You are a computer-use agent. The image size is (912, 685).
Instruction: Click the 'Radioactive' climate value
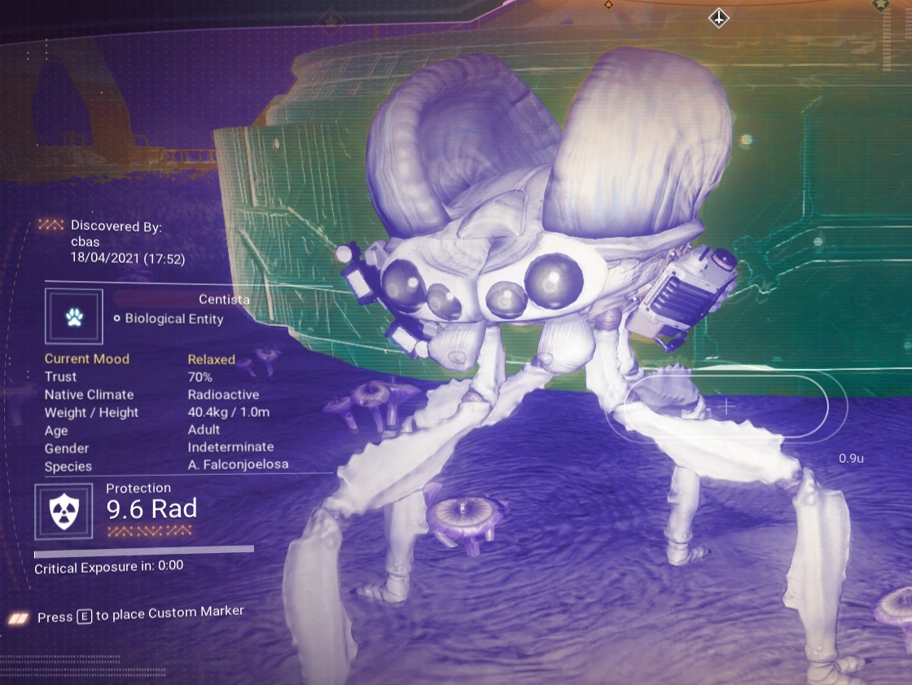click(223, 394)
